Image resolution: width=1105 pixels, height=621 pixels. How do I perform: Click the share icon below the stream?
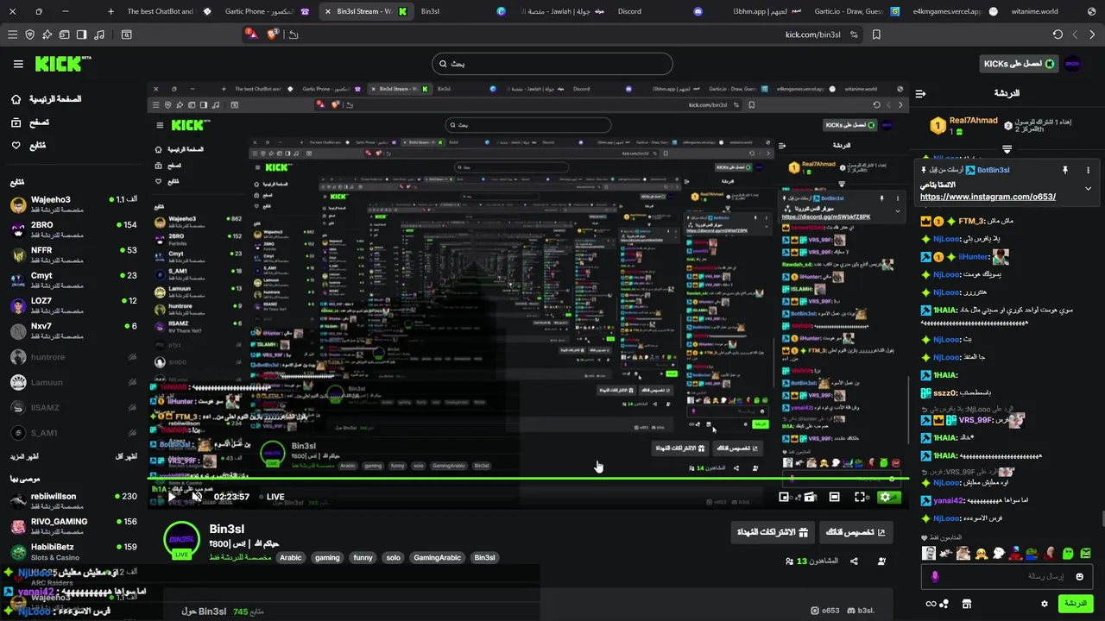(x=854, y=561)
